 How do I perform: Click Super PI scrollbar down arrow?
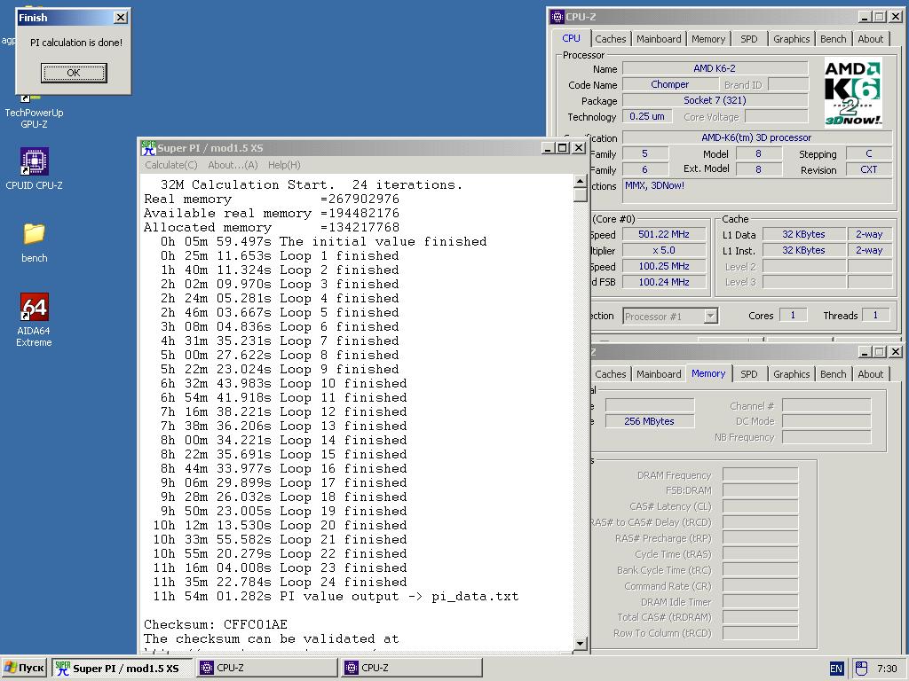tap(581, 643)
